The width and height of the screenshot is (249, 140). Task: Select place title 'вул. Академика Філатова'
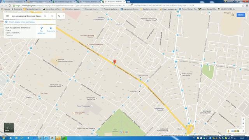(18, 28)
